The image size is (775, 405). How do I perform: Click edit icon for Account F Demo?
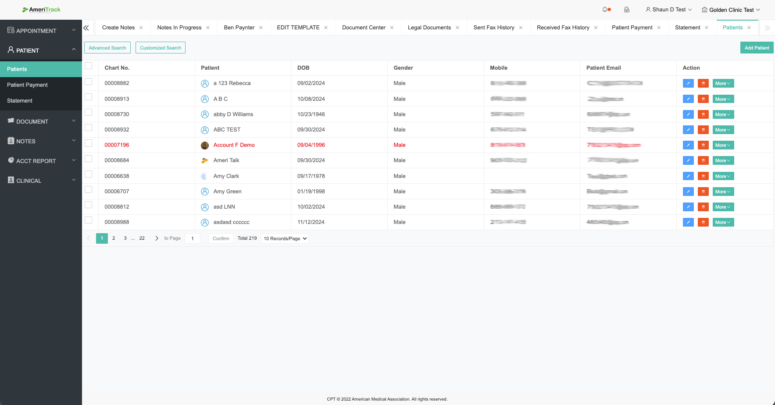pos(688,145)
